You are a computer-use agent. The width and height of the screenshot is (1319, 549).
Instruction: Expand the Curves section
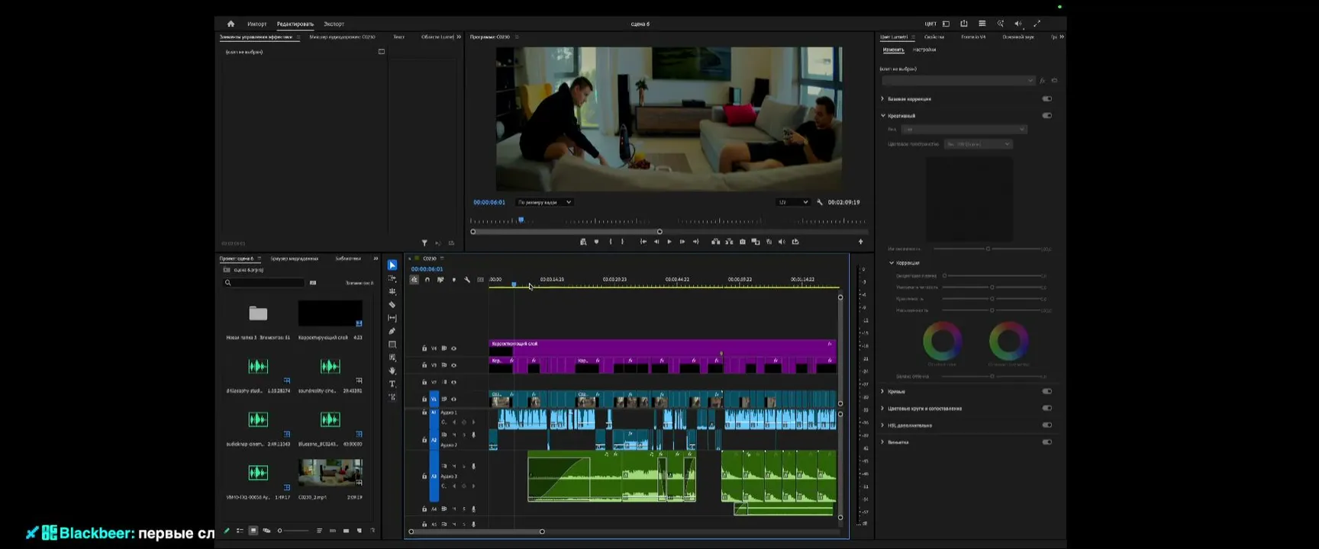[883, 391]
